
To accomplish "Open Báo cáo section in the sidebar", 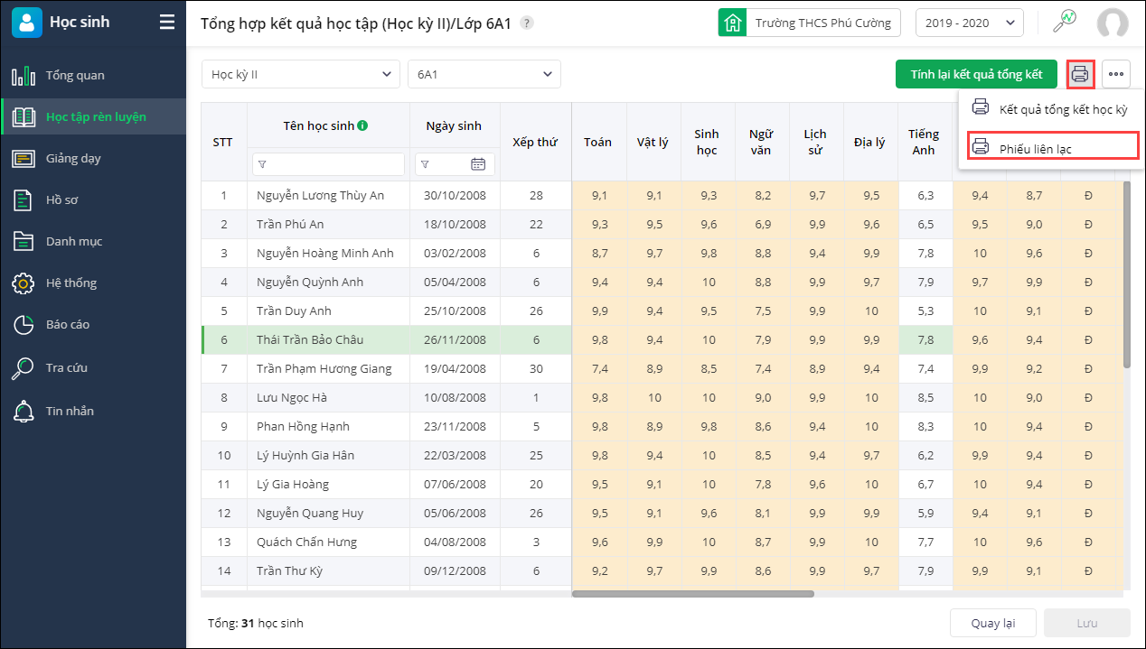I will [x=68, y=324].
